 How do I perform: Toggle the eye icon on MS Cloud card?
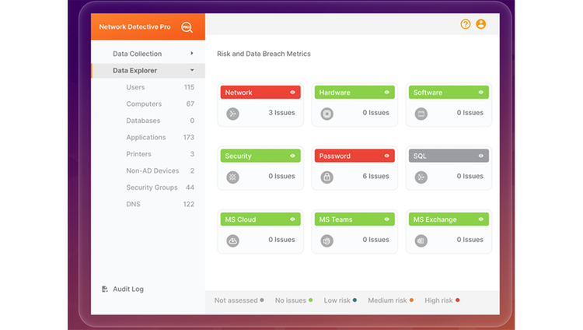tap(292, 219)
